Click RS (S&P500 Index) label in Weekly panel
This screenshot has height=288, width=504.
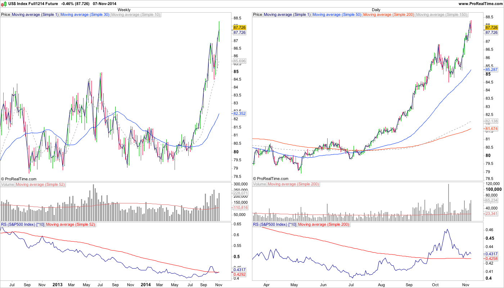23,225
